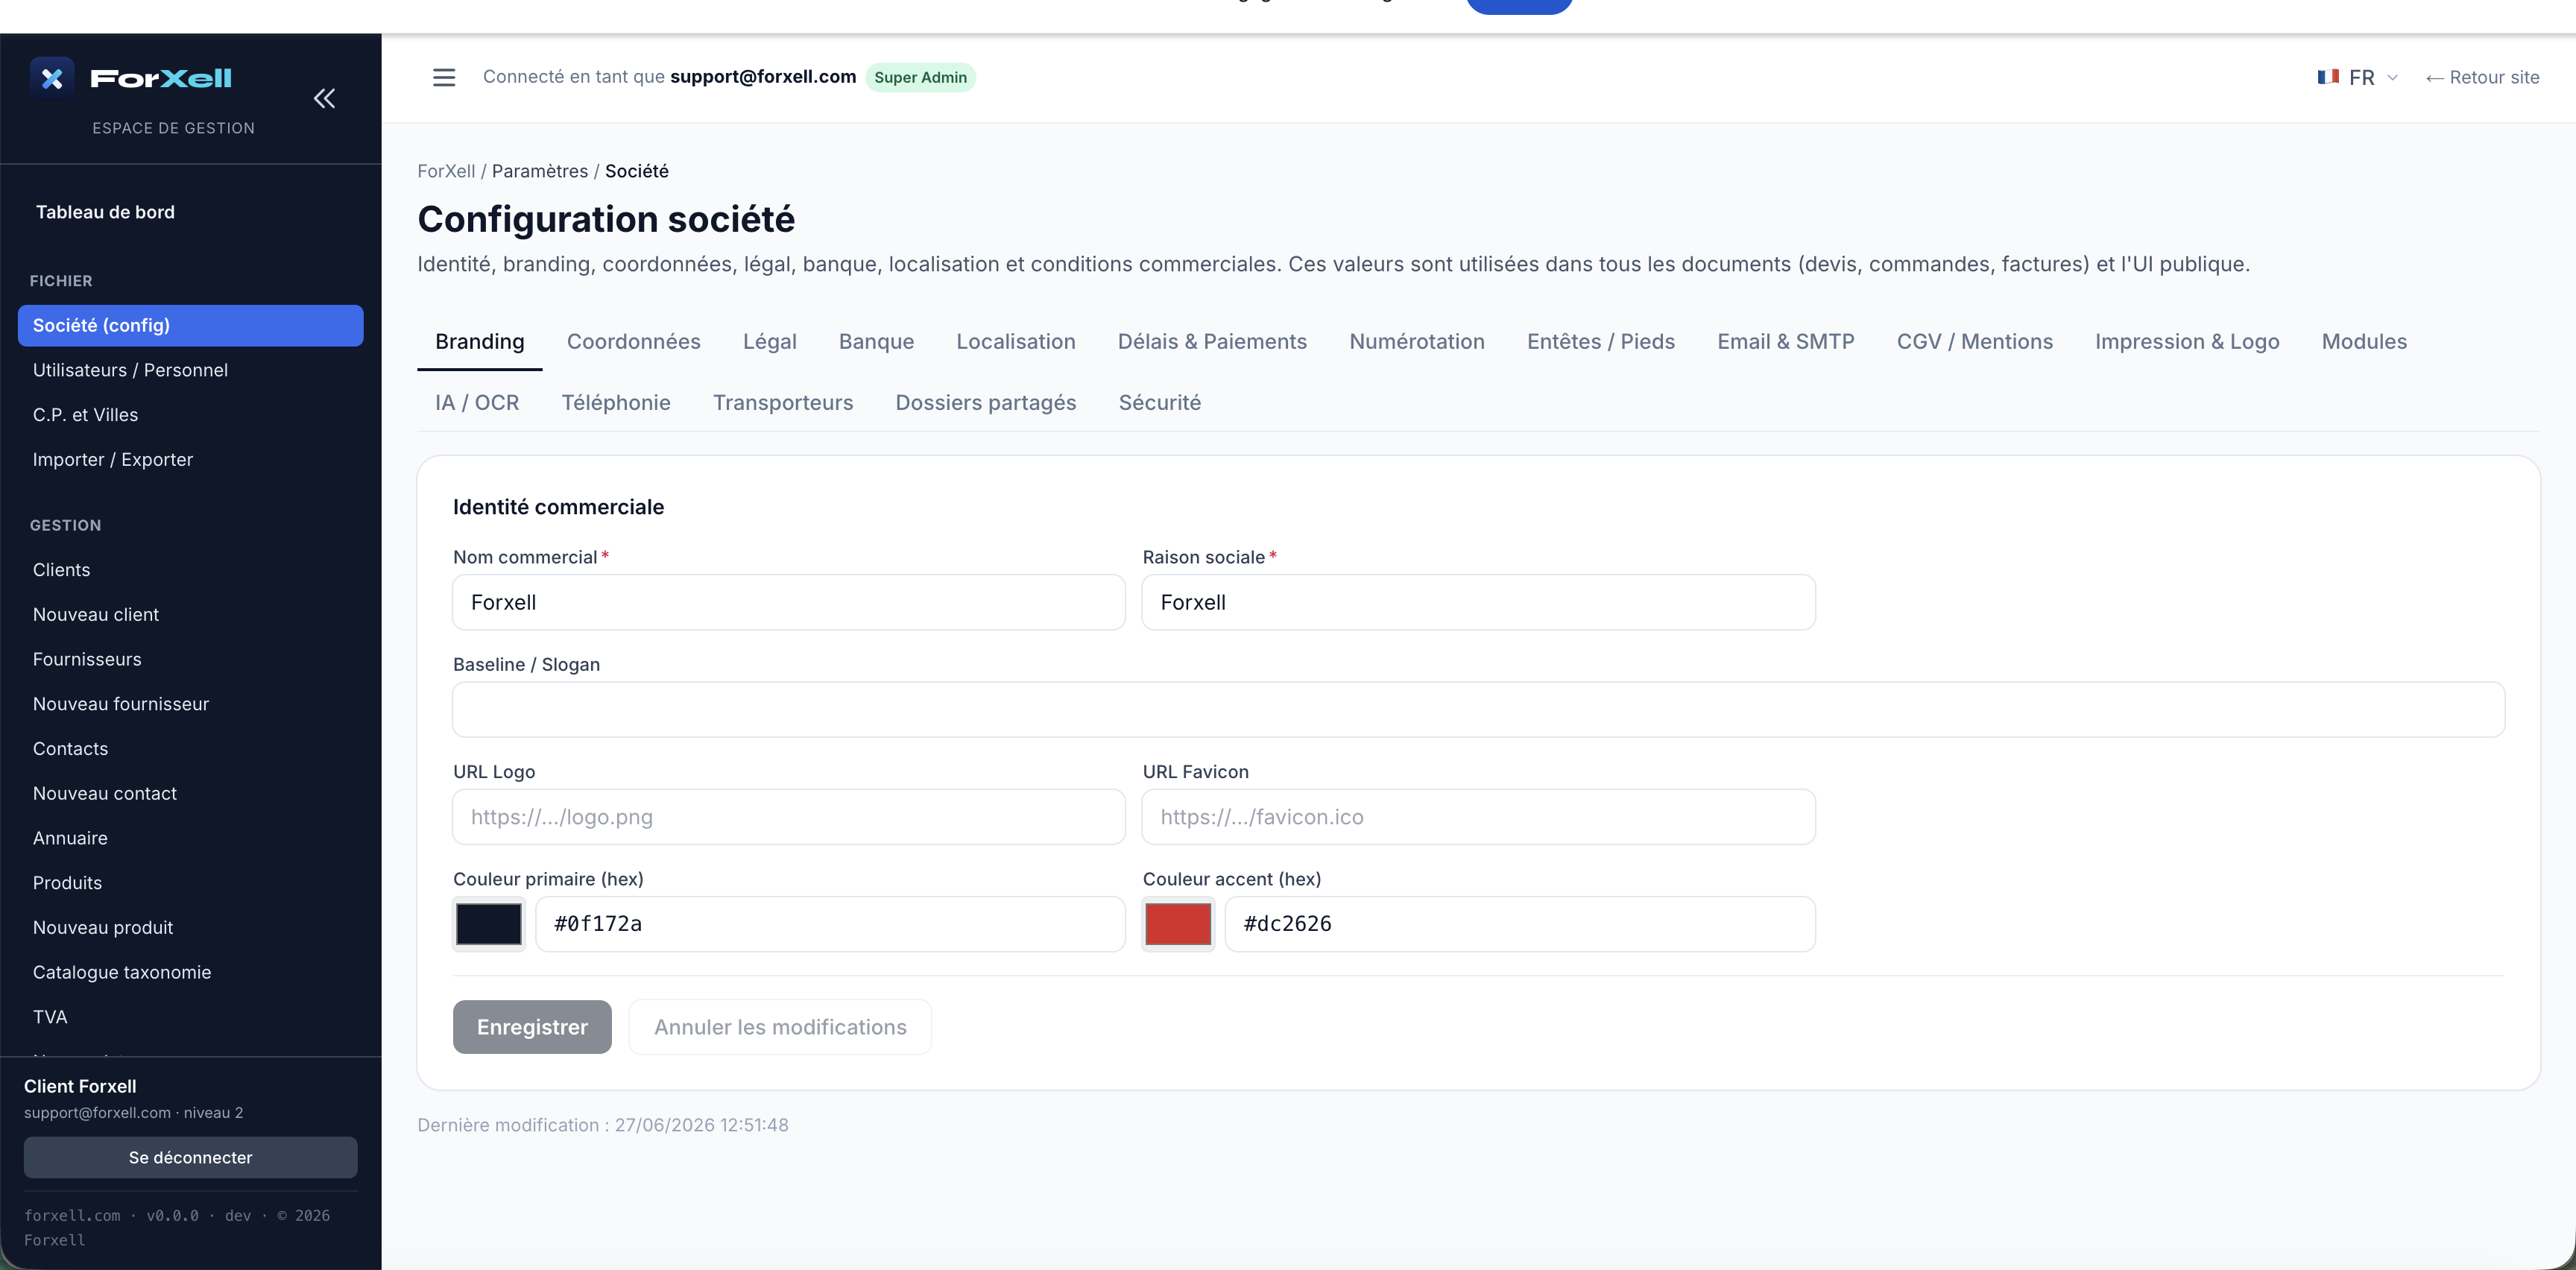Open Fournisseurs

click(x=190, y=659)
